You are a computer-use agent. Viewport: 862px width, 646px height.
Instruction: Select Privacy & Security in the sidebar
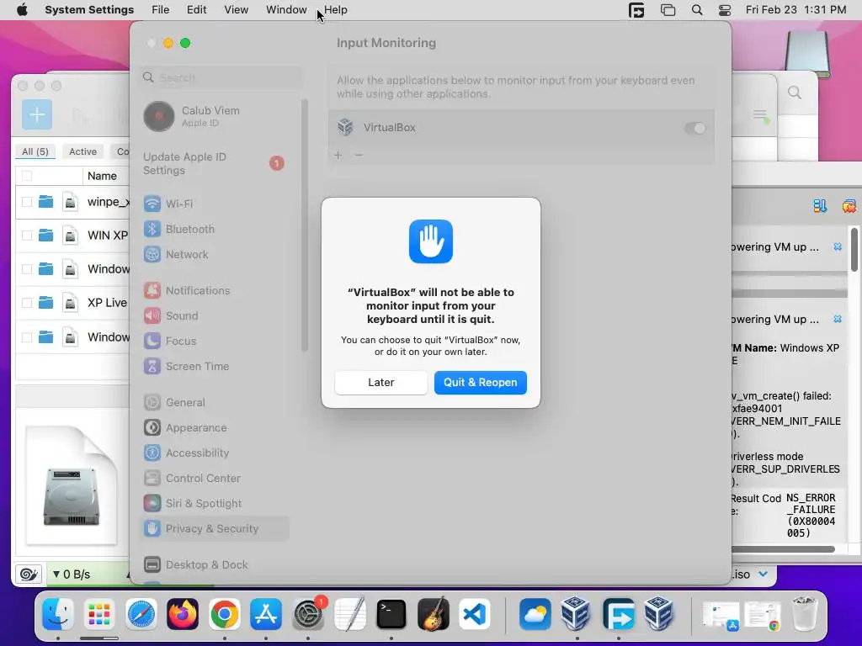coord(215,528)
